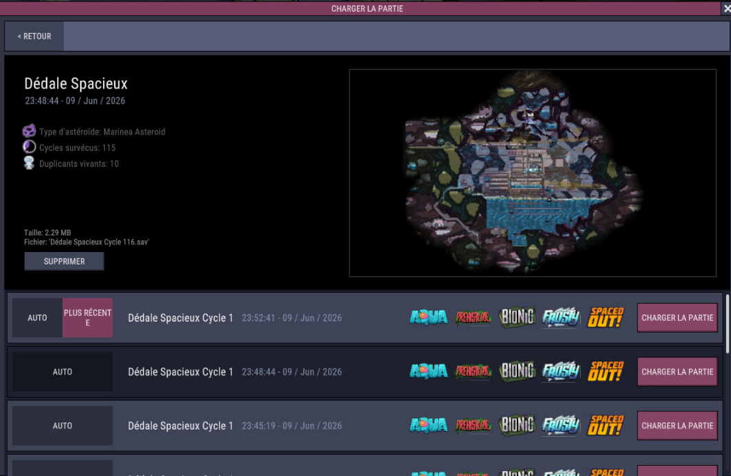Load the save from 23:45:19
This screenshot has width=731, height=476.
(x=677, y=426)
